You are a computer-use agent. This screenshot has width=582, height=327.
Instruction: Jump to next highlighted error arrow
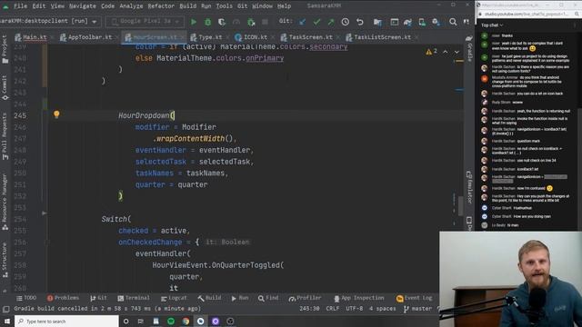tap(457, 52)
